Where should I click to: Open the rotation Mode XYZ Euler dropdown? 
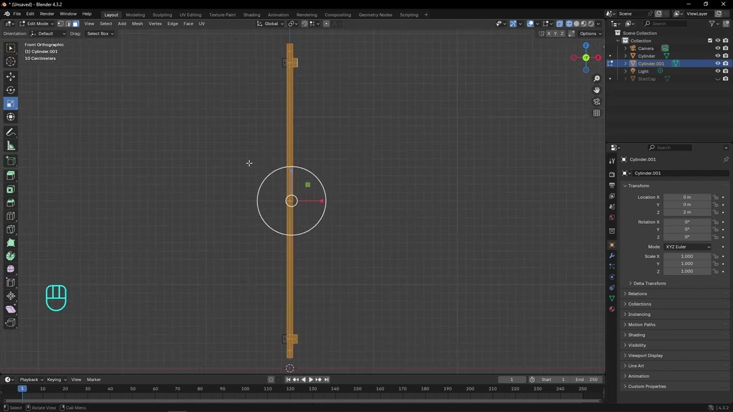coord(687,247)
